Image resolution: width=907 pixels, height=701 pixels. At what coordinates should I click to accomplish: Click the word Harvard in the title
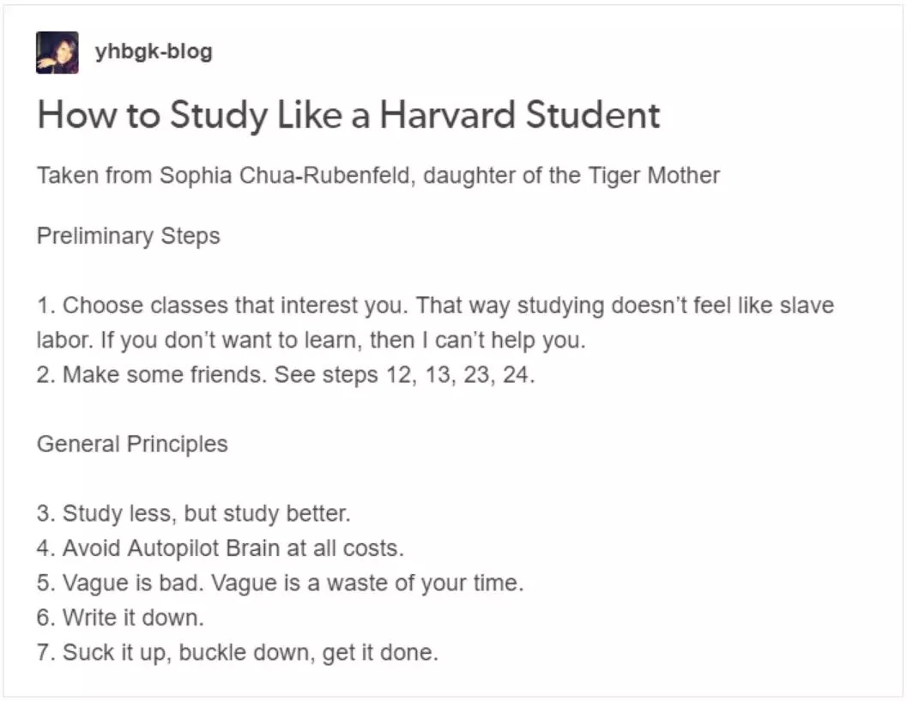[x=447, y=114]
